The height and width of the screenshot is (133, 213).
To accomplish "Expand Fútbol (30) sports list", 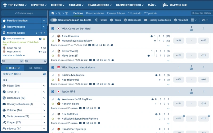I will coord(44,86).
